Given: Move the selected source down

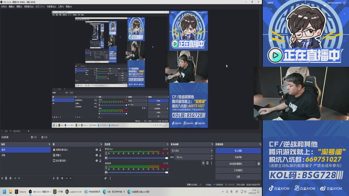Looking at the screenshot, I should [71, 178].
